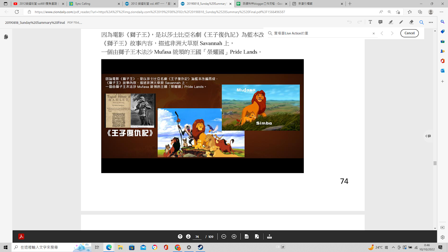Image resolution: width=448 pixels, height=252 pixels.
Task: Cancel the PDF search
Action: tap(409, 33)
